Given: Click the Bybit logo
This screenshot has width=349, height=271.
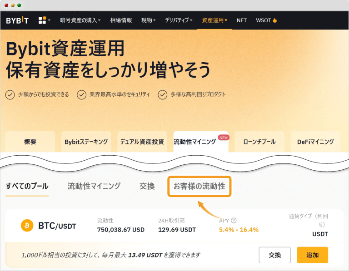Looking at the screenshot, I should [17, 20].
